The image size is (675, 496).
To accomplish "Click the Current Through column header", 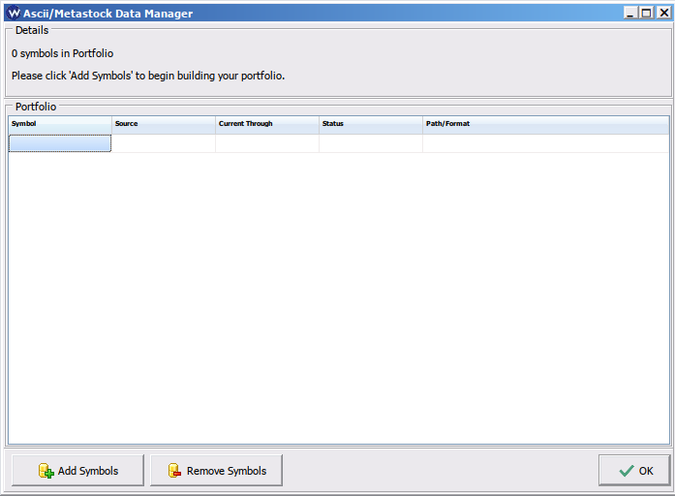I will point(267,124).
